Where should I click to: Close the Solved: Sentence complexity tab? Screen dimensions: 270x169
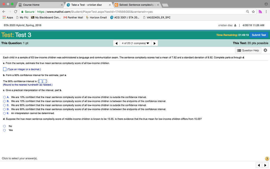pyautogui.click(x=158, y=5)
